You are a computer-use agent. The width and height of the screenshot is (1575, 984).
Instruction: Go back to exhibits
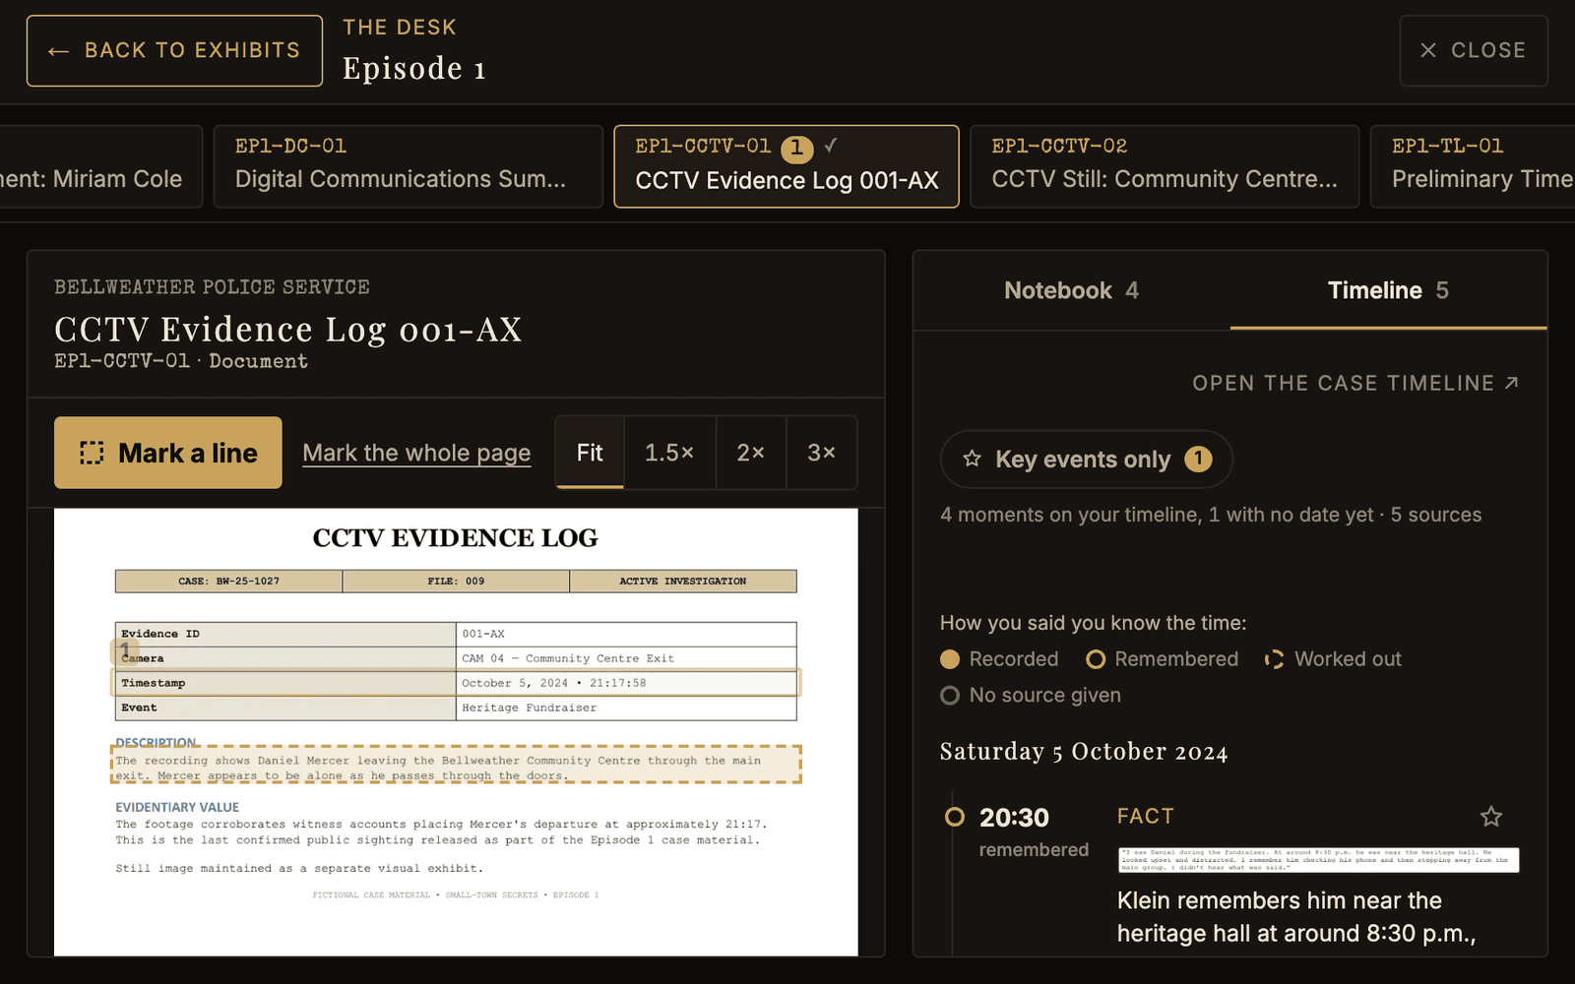point(174,50)
